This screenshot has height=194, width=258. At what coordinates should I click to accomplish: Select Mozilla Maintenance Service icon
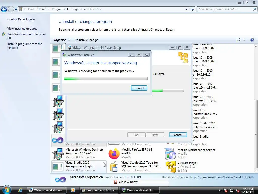170,153
